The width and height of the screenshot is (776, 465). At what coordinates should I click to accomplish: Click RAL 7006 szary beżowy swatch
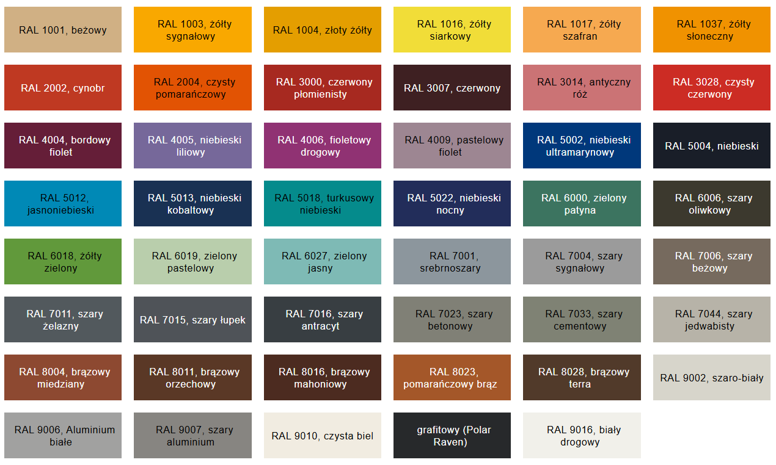click(712, 262)
